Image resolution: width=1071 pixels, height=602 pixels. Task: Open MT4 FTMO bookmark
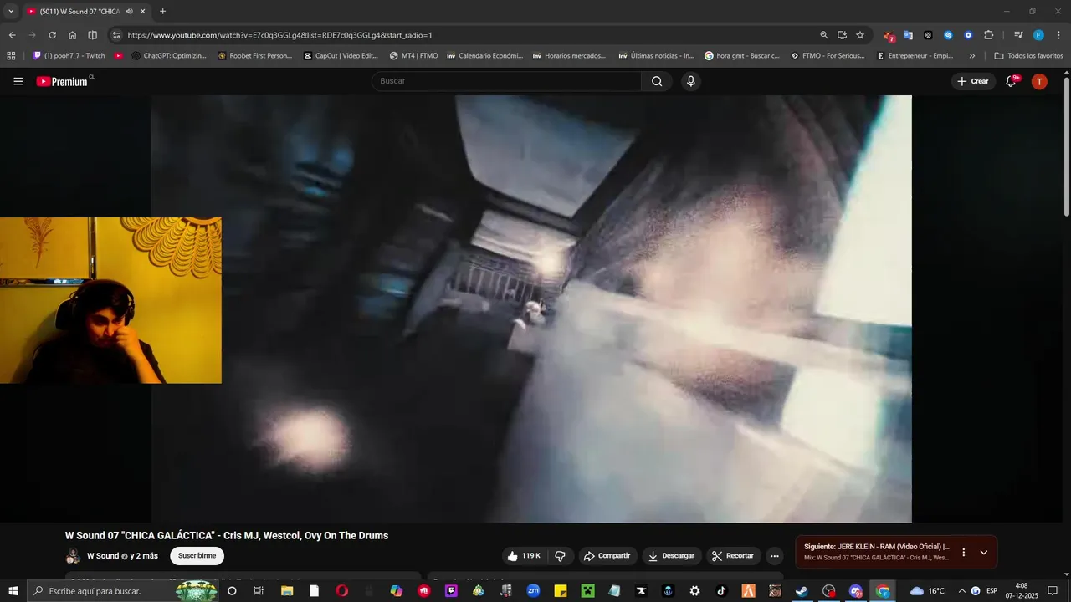[x=413, y=56]
